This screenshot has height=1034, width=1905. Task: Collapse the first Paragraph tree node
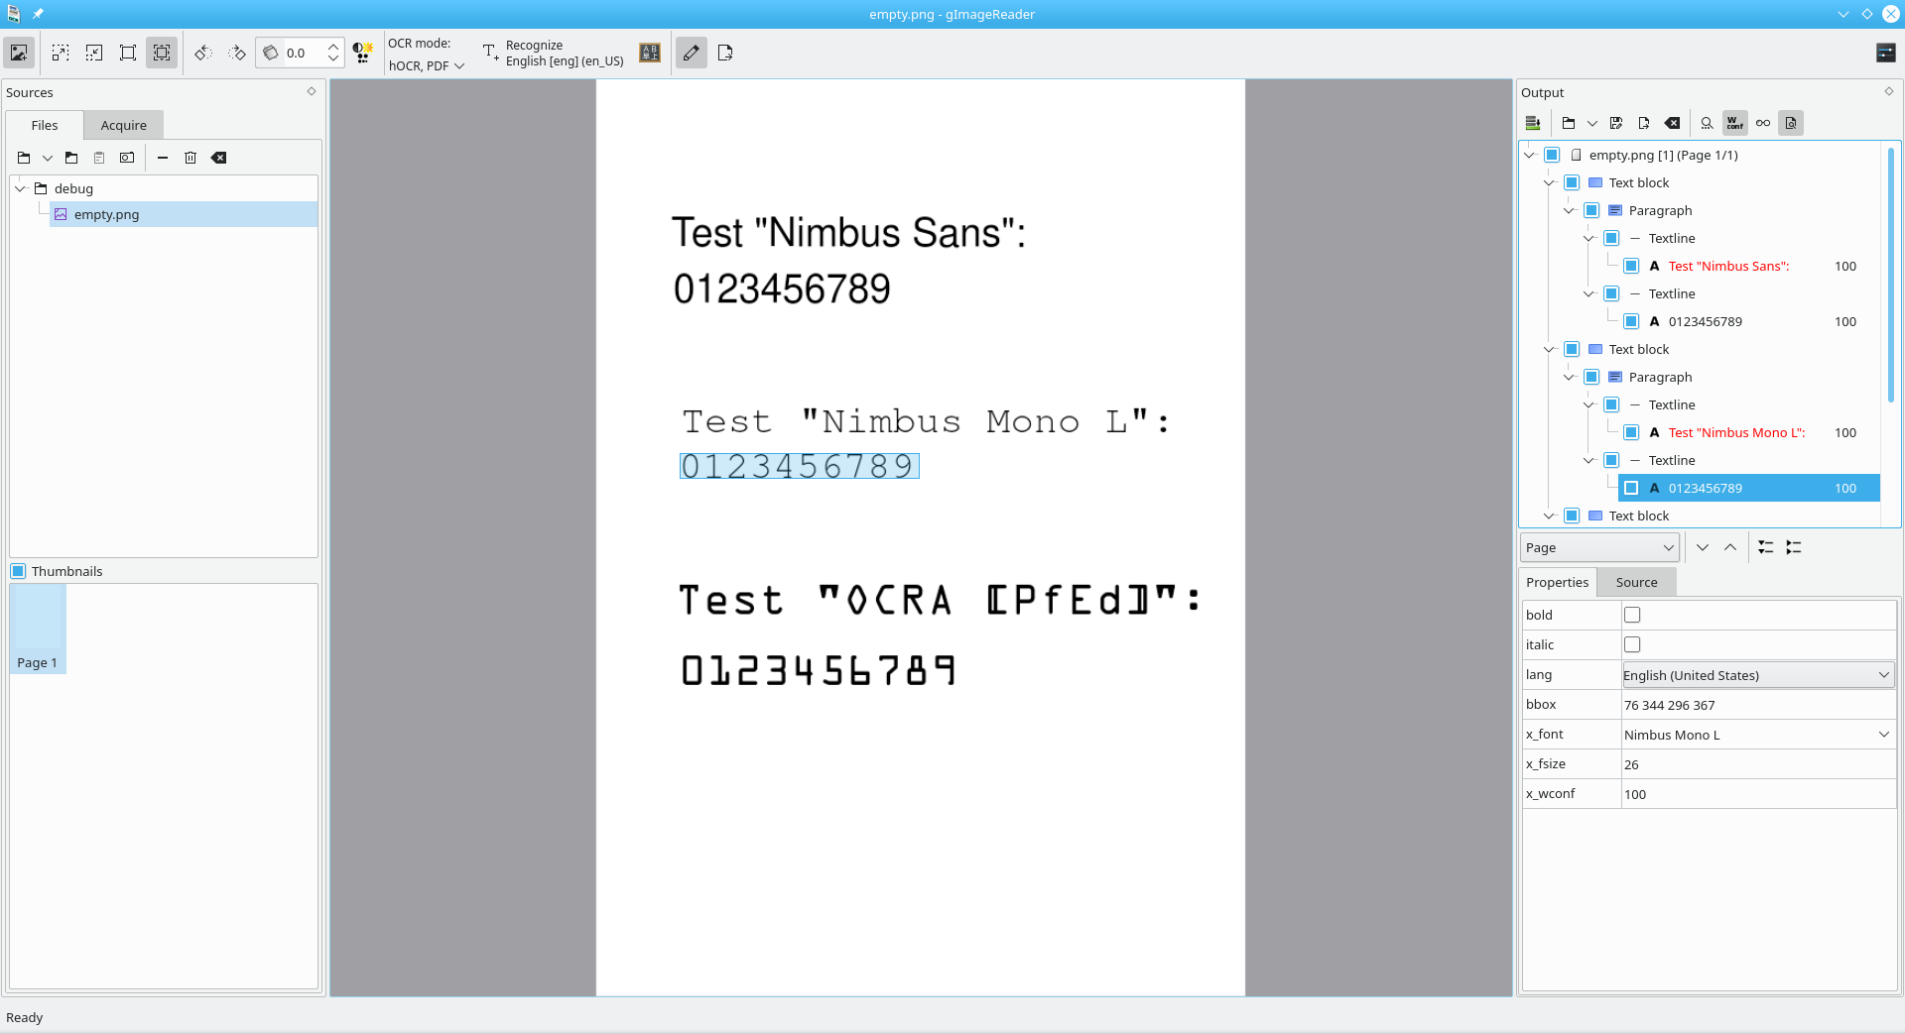[1569, 210]
